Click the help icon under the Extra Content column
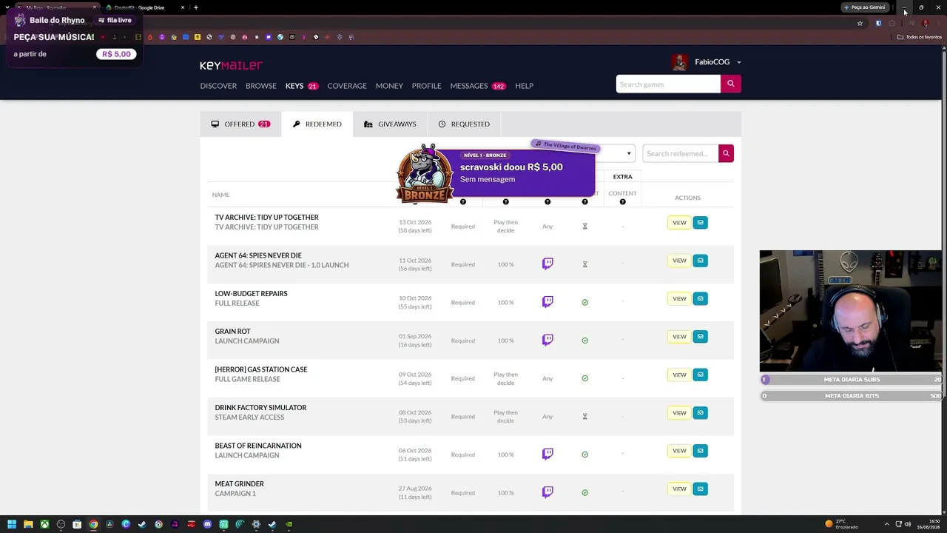 (622, 201)
